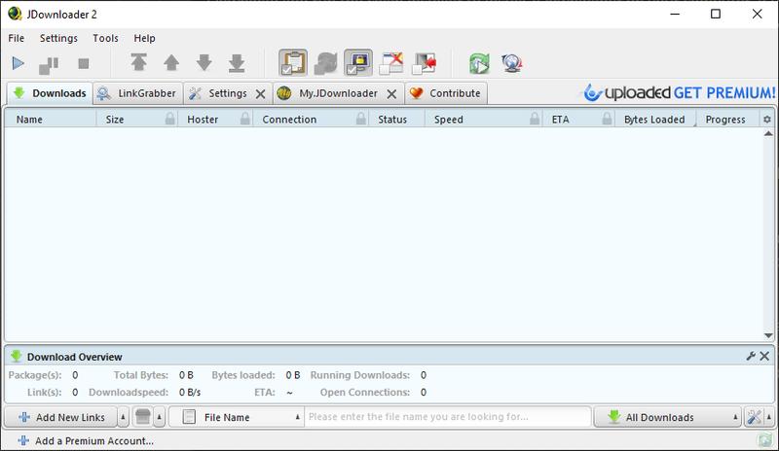Toggle clipboard observer button

(x=293, y=62)
